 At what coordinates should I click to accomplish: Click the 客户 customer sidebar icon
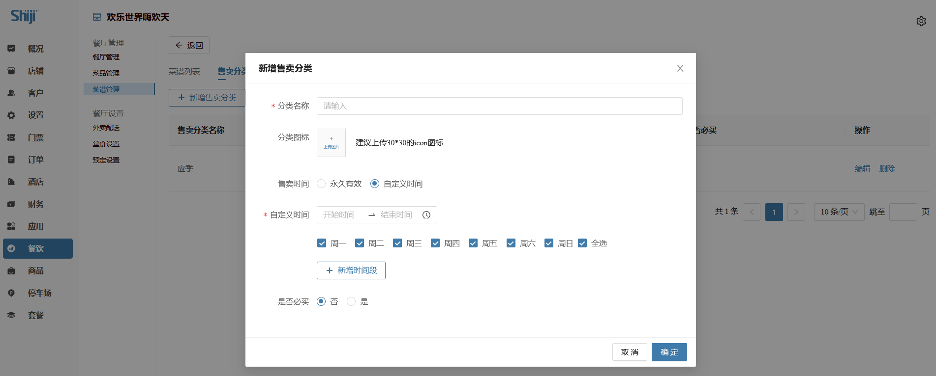(11, 93)
